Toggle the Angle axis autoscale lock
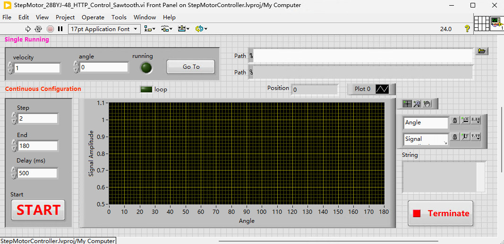 click(x=455, y=121)
